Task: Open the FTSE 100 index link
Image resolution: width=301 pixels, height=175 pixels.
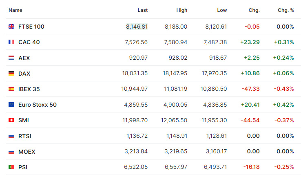Action: pos(31,27)
